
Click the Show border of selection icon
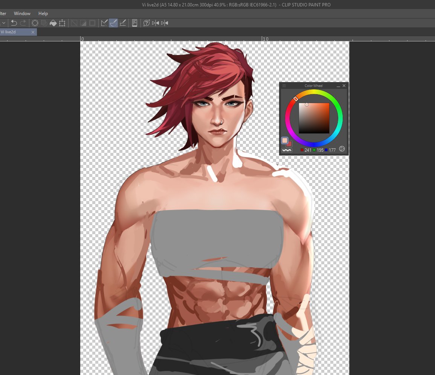coord(92,23)
